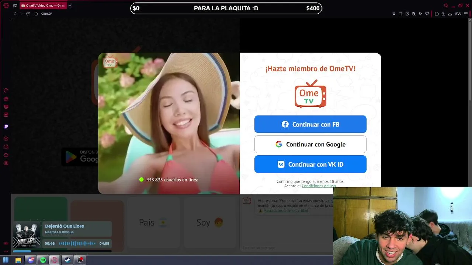Open browsing history clock icon
The height and width of the screenshot is (265, 472).
coord(6,147)
